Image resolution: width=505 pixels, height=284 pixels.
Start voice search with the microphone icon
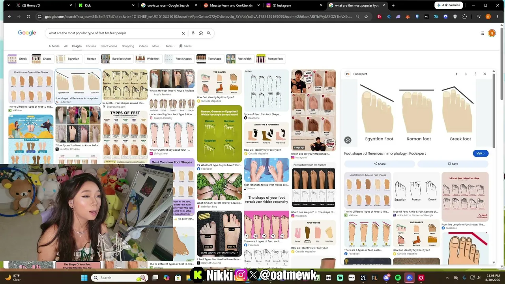(x=193, y=33)
